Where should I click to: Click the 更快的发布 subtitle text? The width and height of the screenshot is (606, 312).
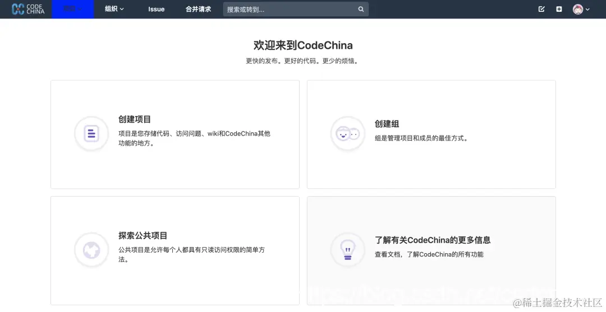pyautogui.click(x=303, y=61)
